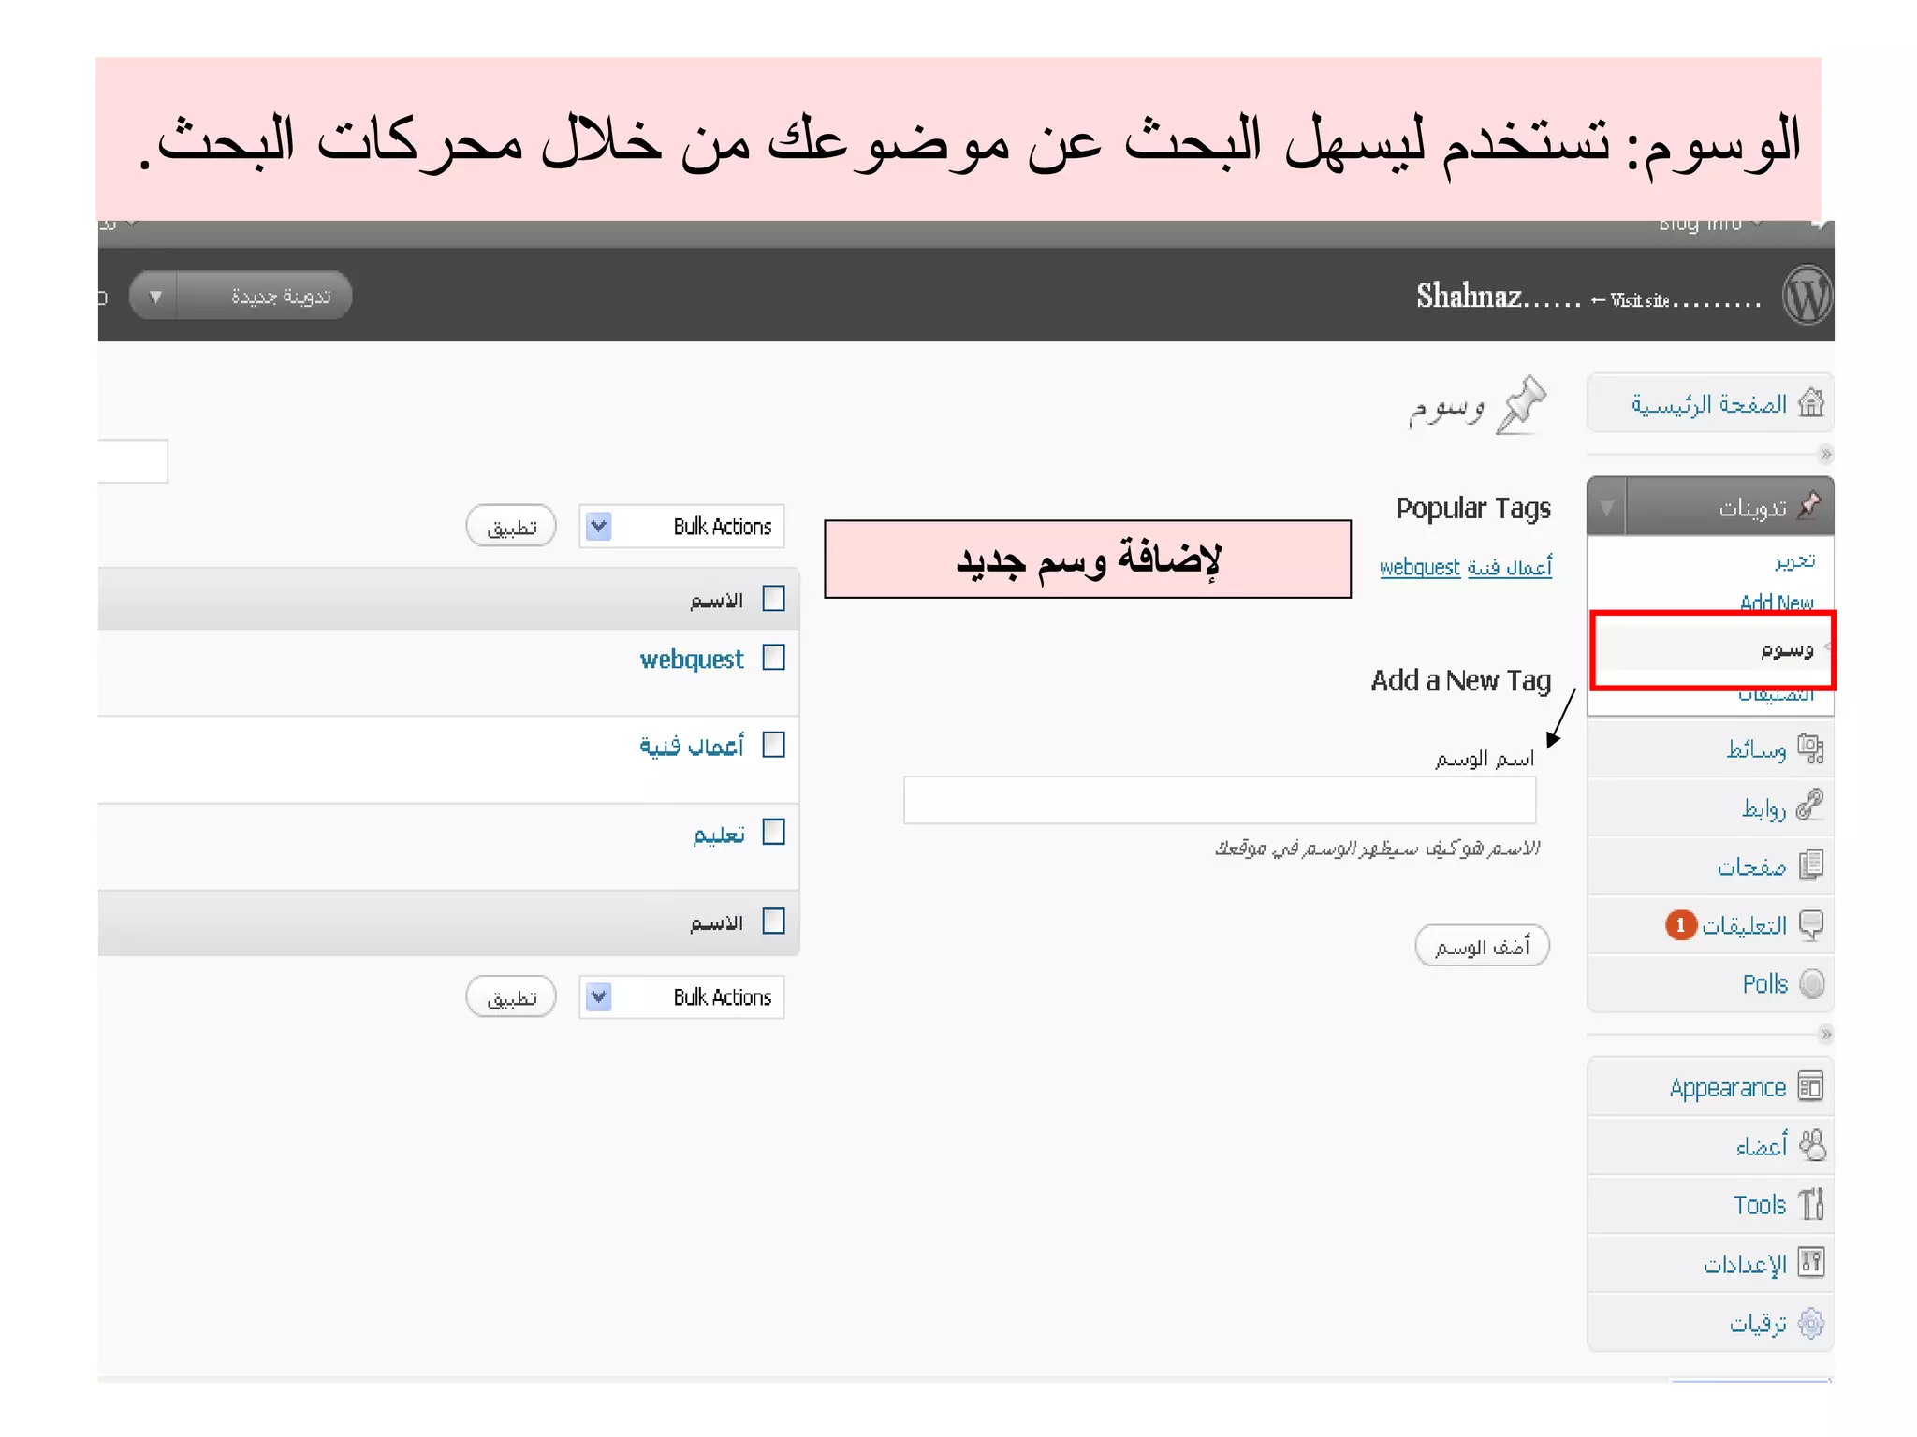Open the Polls menu

click(x=1710, y=984)
